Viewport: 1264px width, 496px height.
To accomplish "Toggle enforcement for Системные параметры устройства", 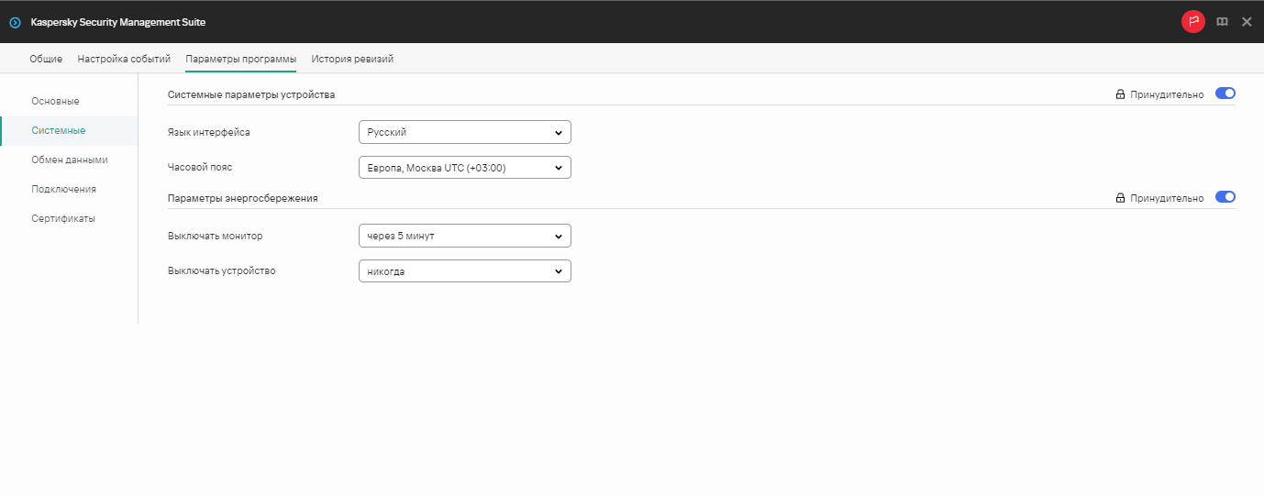I will tap(1225, 94).
